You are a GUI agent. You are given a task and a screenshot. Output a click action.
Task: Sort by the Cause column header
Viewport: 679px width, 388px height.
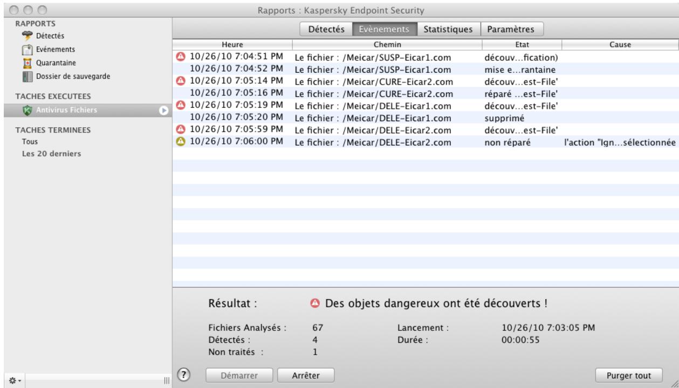(x=620, y=45)
